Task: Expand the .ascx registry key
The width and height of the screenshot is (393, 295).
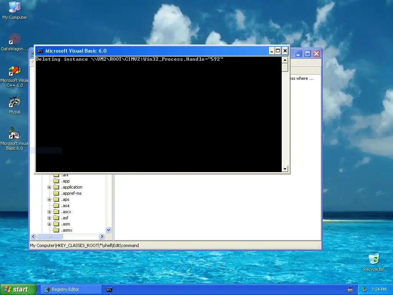Action: 50,212
